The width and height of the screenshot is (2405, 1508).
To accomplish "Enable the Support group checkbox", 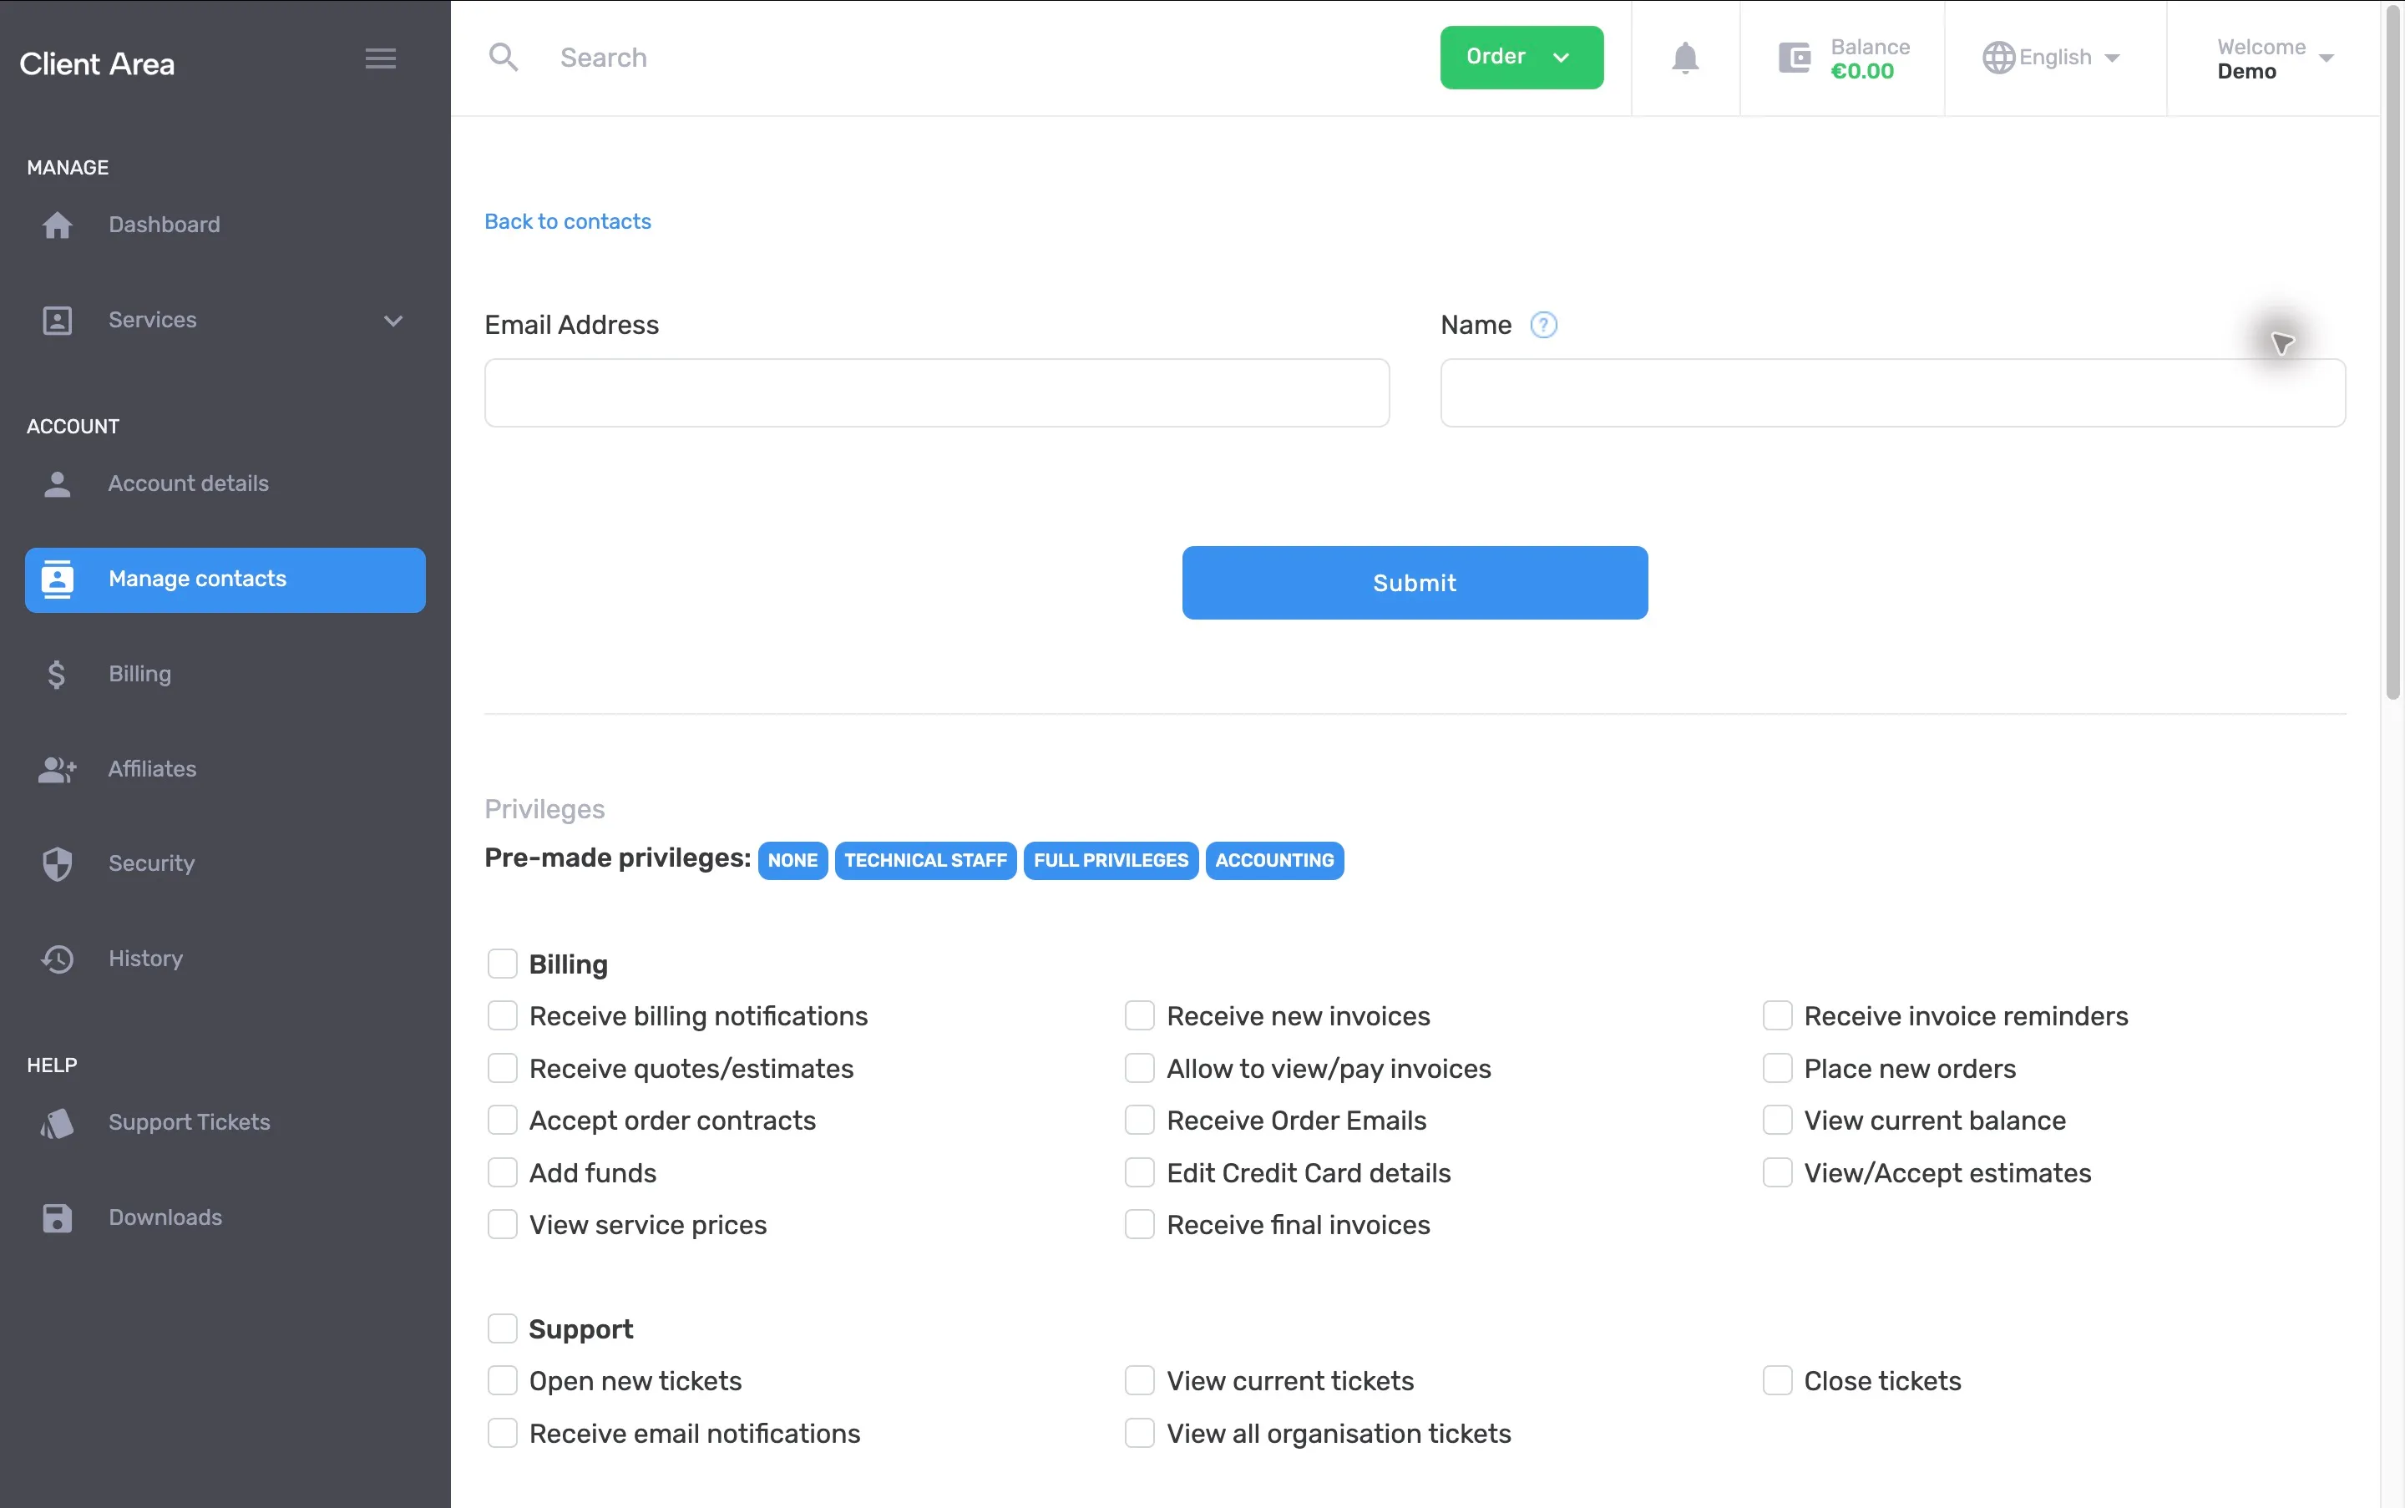I will pos(502,1328).
